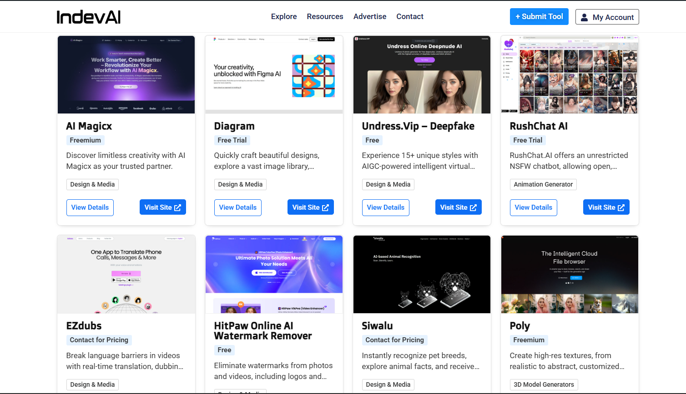This screenshot has height=394, width=686.
Task: Open the RushChat AI screenshot thumbnail
Action: (570, 75)
